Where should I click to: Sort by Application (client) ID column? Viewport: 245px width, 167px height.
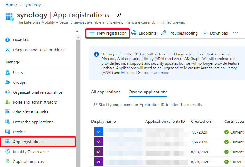(165, 121)
